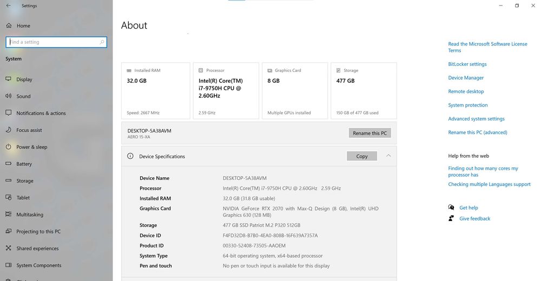Select the Device ID value text
The image size is (541, 281).
tap(270, 236)
